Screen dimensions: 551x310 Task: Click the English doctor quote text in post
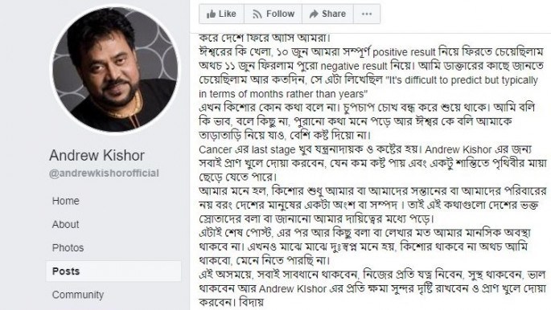(368, 87)
